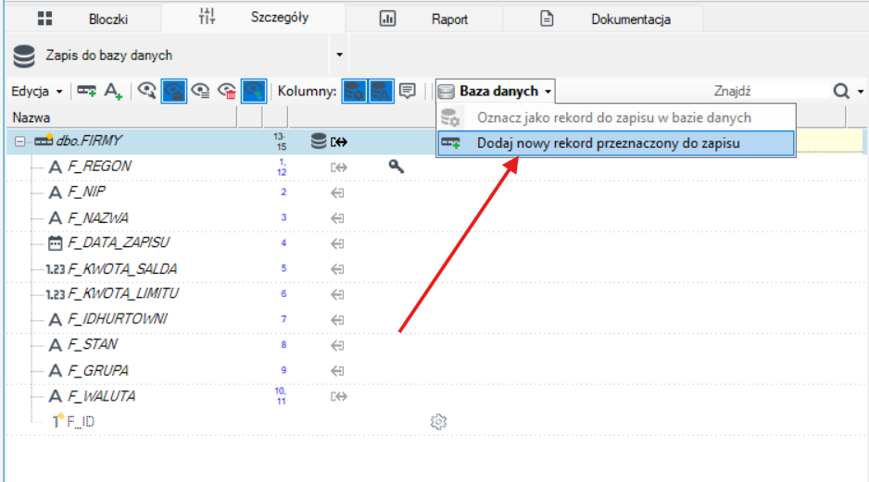Click the number '2' in F_NIP row
Viewport: 869px width, 482px height.
pyautogui.click(x=283, y=192)
